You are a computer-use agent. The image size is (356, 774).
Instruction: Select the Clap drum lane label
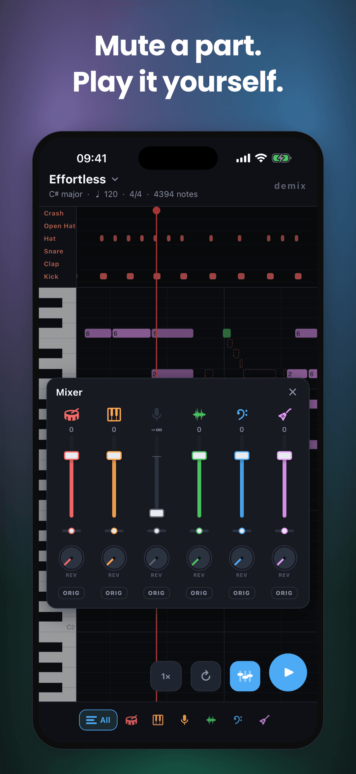(51, 264)
